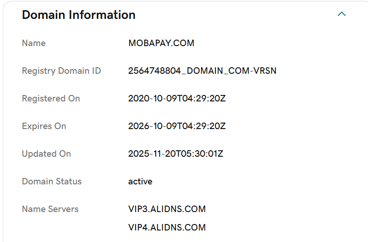Viewport: 368px width, 242px height.
Task: Click the VIP3.ALIDNS.COM name server
Action: click(167, 209)
